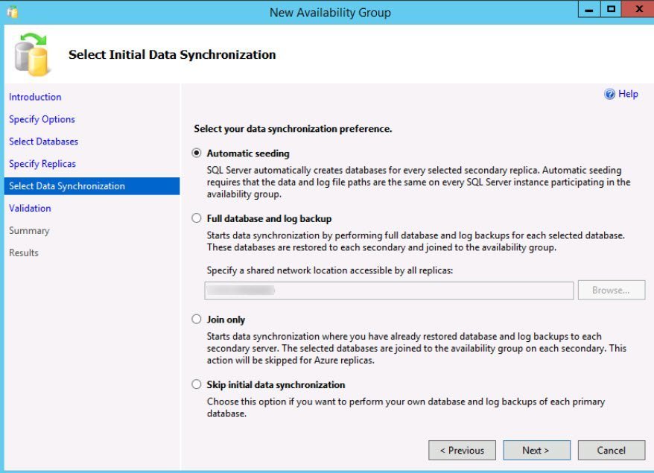Image resolution: width=654 pixels, height=473 pixels.
Task: Cancel the availability group wizard
Action: click(x=611, y=450)
